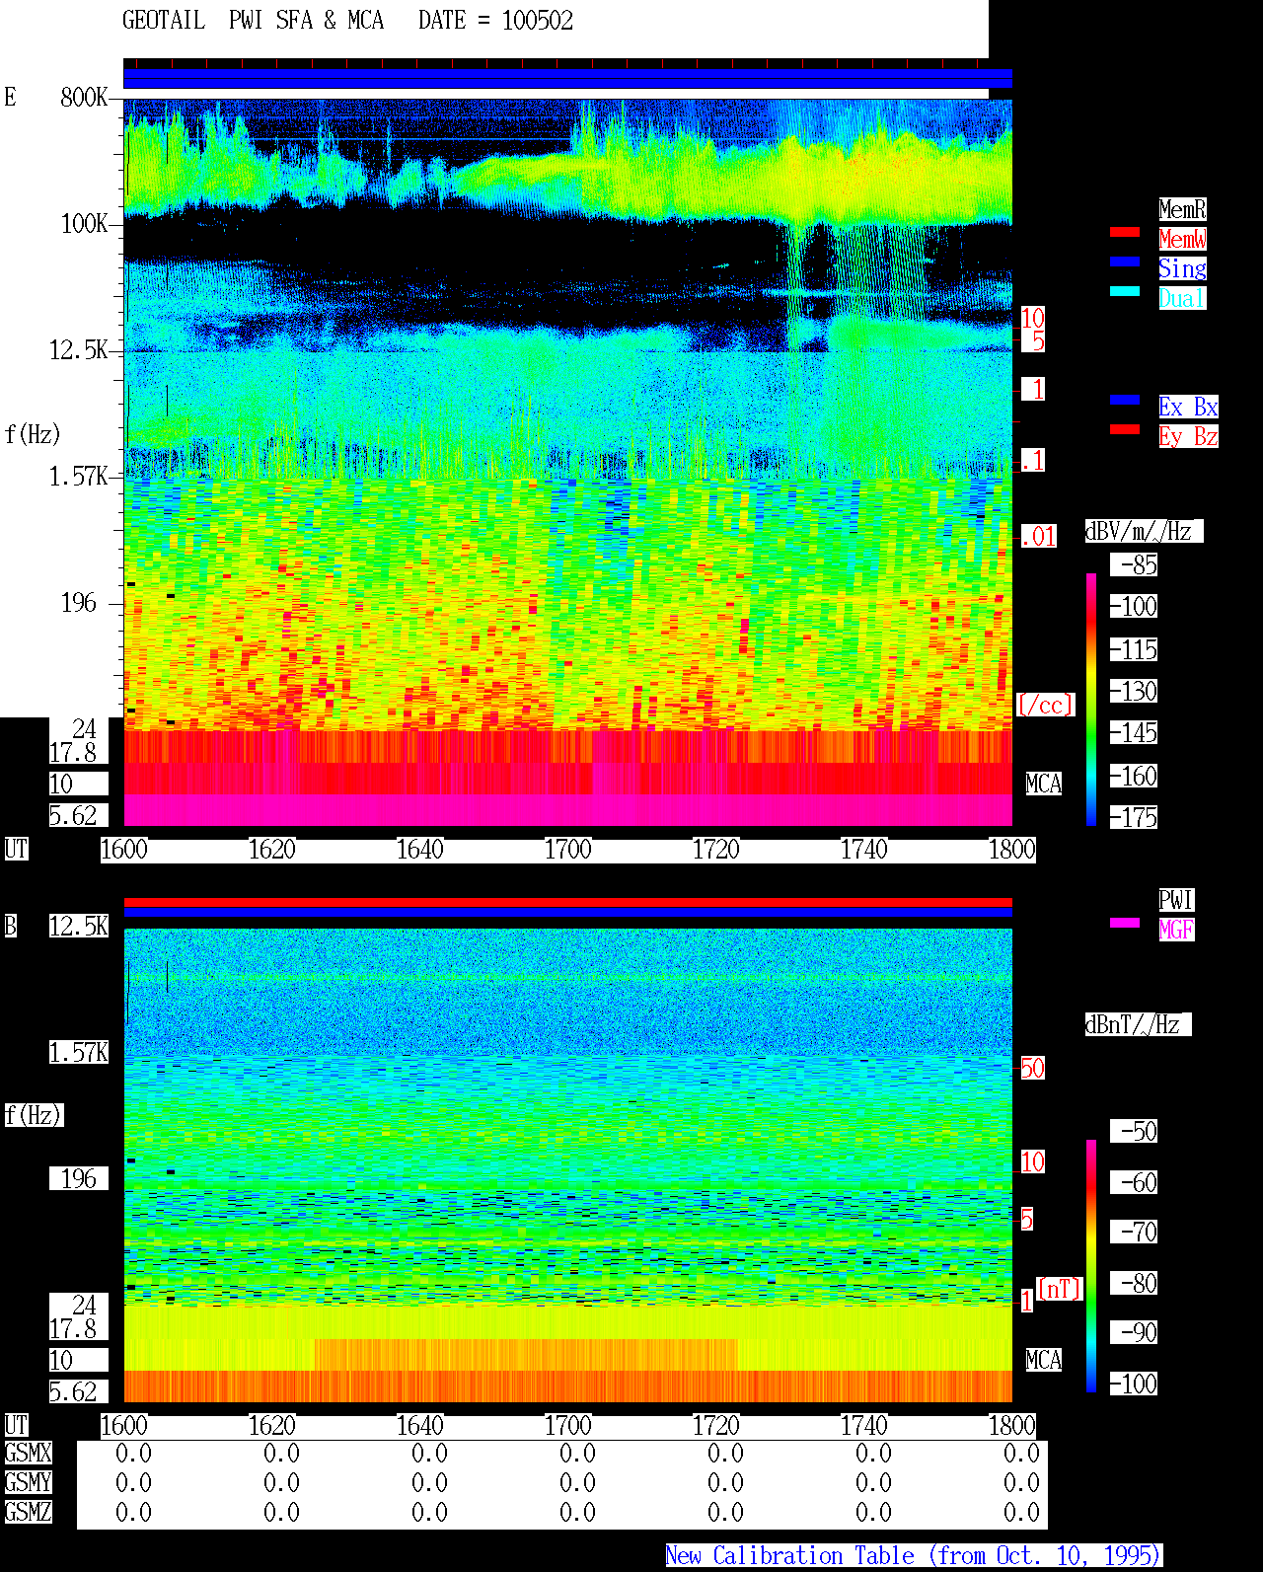
Task: Click the dBV/m/√Hz color scale bar
Action: pyautogui.click(x=1091, y=700)
